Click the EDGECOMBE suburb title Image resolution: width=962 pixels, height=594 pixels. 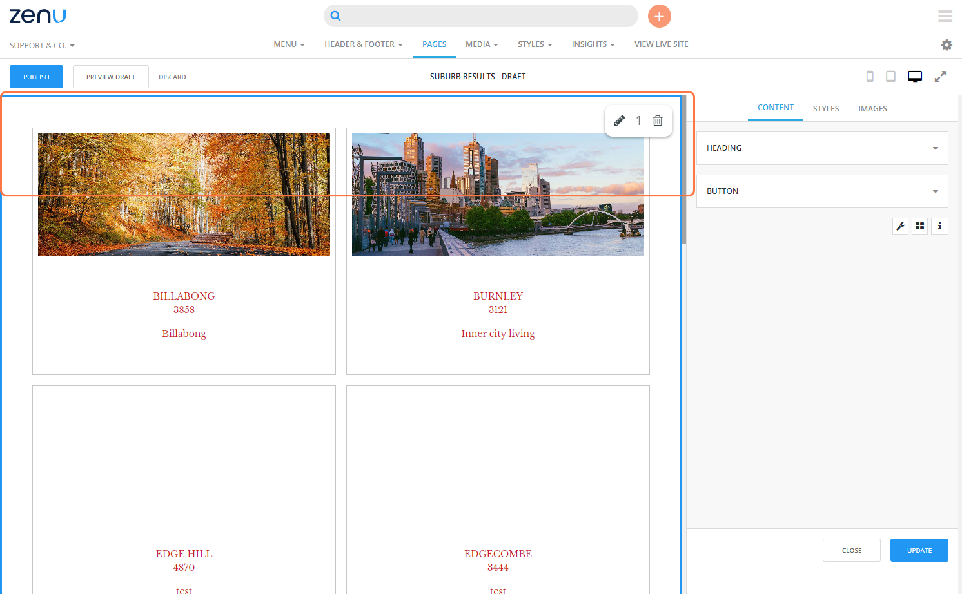pyautogui.click(x=498, y=554)
